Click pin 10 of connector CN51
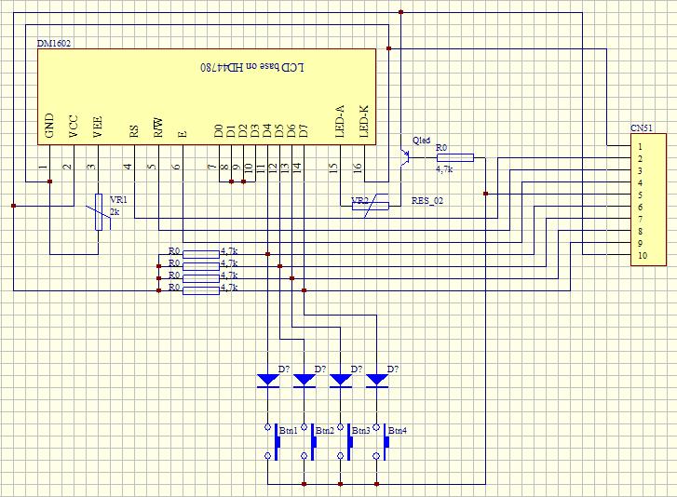This screenshot has height=497, width=677. 643,255
